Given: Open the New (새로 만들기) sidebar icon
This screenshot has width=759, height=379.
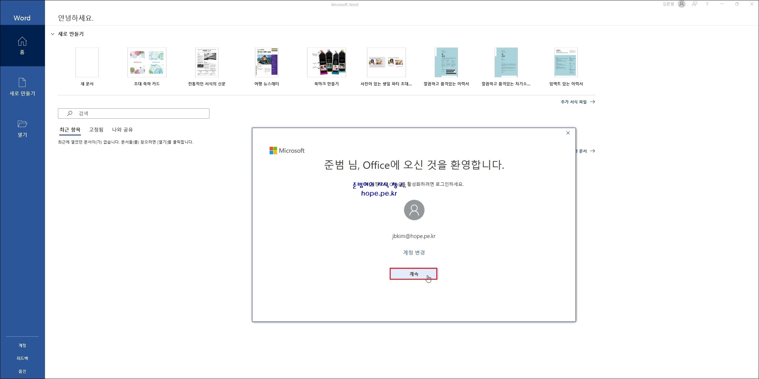Looking at the screenshot, I should (x=22, y=83).
